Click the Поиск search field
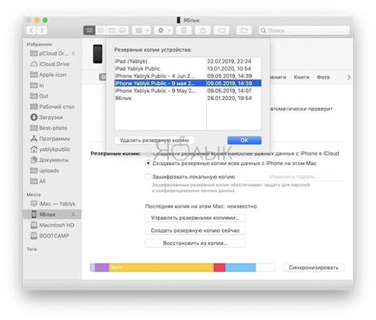The height and width of the screenshot is (320, 376). (304, 30)
